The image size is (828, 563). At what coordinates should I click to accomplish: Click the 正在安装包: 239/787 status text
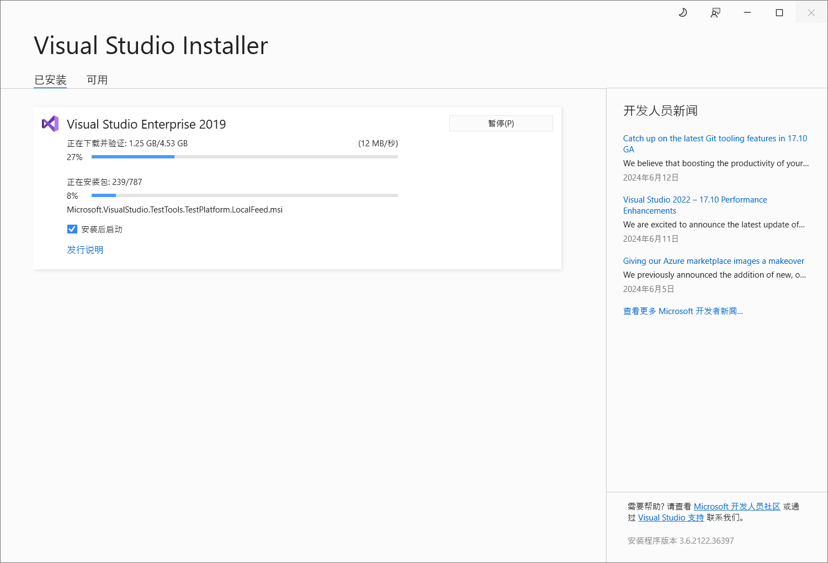click(x=104, y=182)
